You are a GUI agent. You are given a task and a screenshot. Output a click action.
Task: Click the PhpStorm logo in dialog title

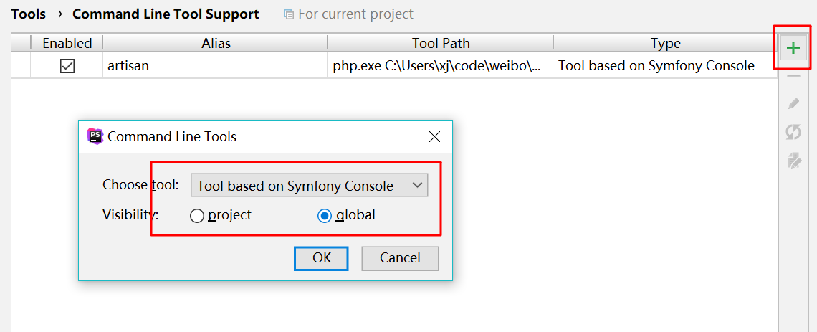pyautogui.click(x=95, y=136)
